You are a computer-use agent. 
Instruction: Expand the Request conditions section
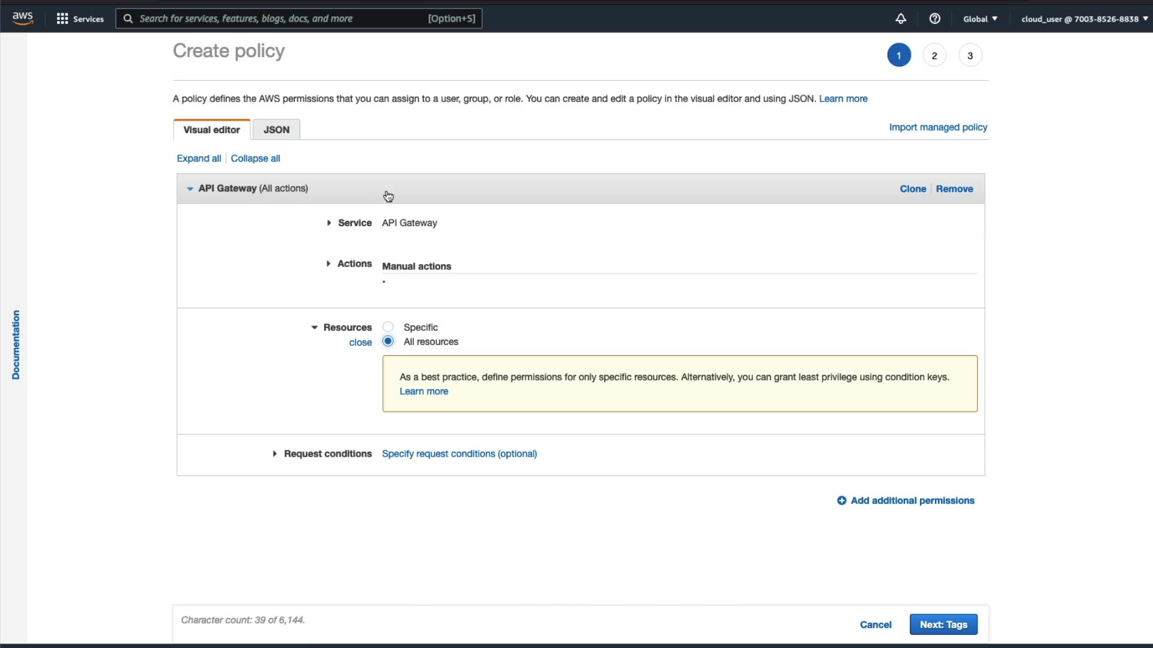(274, 454)
